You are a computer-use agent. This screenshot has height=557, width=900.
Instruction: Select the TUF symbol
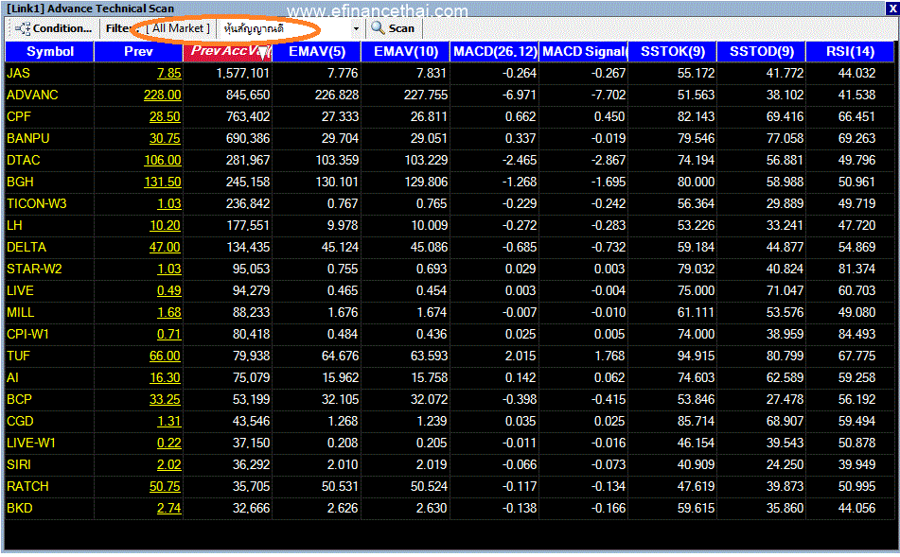click(x=18, y=357)
